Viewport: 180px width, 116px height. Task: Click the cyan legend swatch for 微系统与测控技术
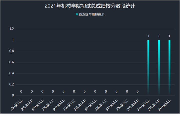click(x=77, y=14)
